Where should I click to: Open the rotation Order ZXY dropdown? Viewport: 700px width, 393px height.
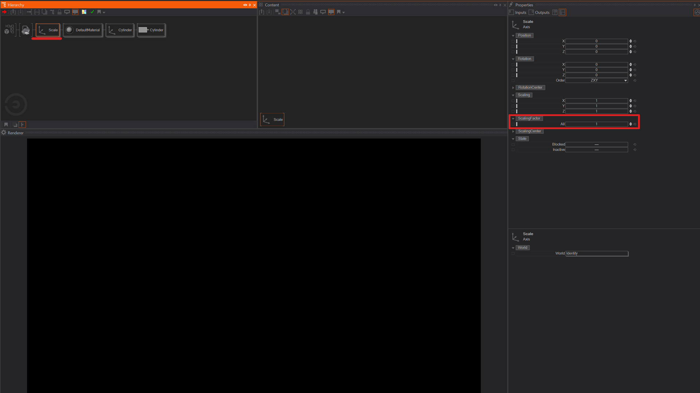[x=596, y=80]
